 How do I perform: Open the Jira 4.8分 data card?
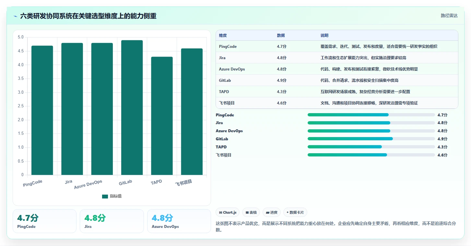[112, 221]
